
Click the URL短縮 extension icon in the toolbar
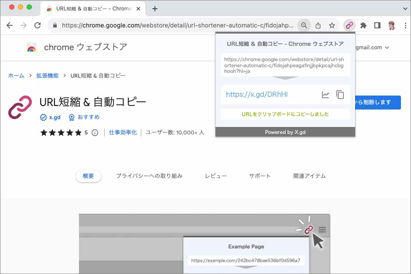pos(349,26)
